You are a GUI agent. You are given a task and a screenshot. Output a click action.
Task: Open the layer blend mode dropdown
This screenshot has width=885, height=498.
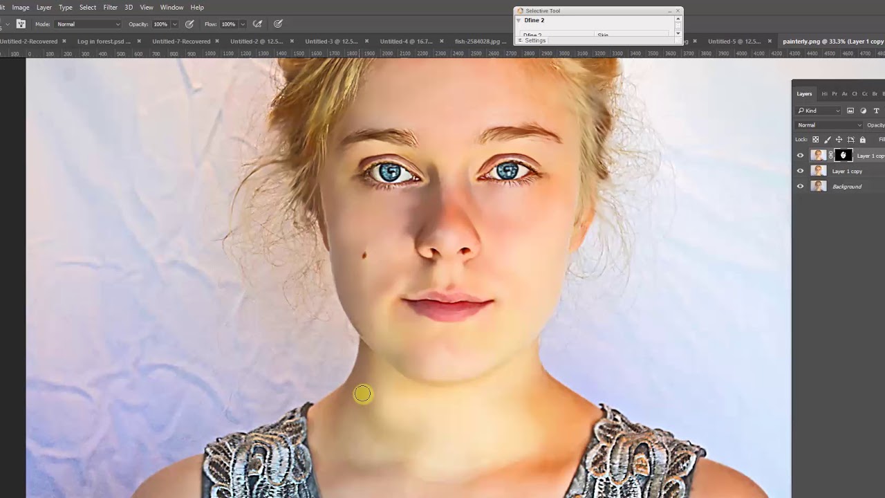click(830, 125)
